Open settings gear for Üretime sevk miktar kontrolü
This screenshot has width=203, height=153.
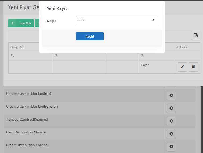point(171,95)
